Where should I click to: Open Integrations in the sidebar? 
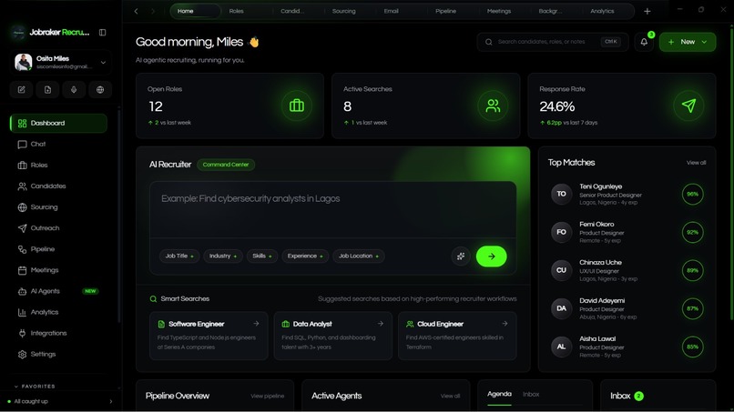pyautogui.click(x=58, y=333)
